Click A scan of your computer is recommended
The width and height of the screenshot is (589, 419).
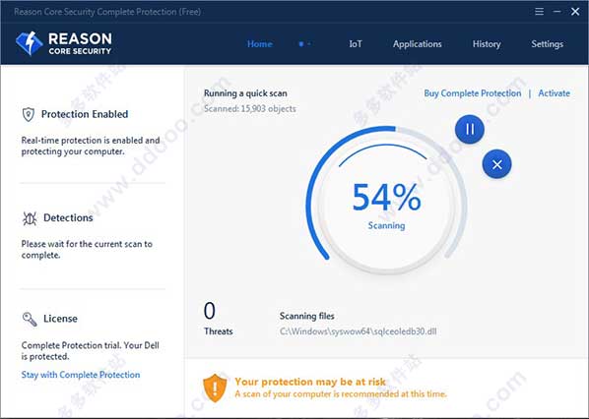[341, 393]
